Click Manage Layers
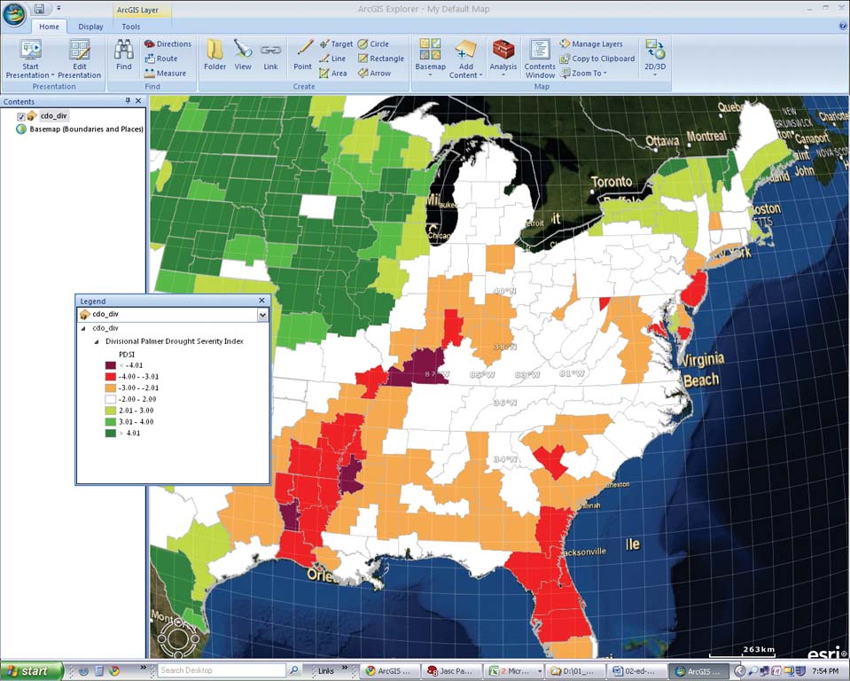The image size is (850, 681). (x=591, y=44)
